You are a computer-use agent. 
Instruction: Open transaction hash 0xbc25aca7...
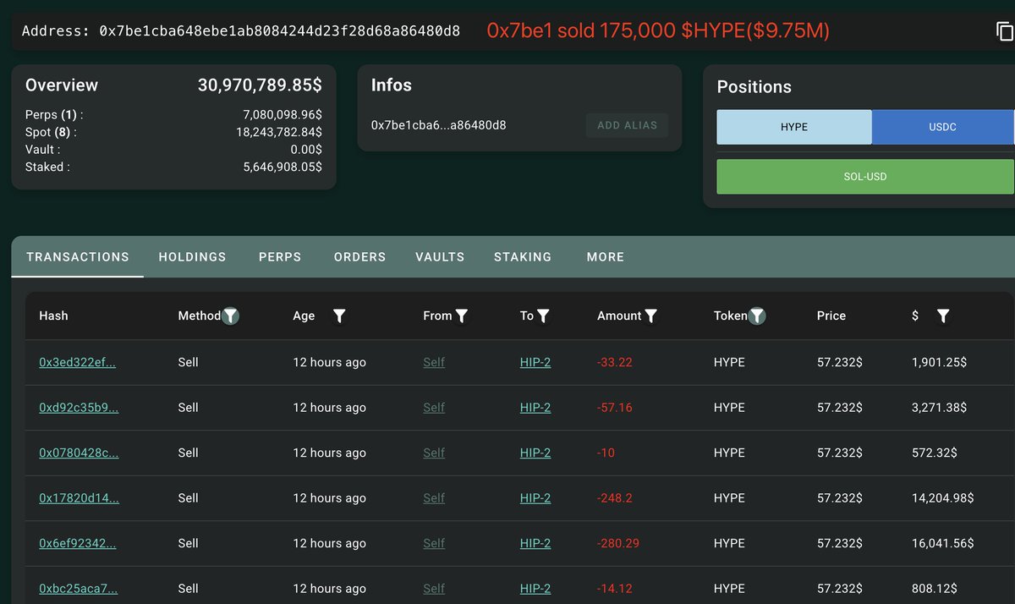click(x=78, y=589)
